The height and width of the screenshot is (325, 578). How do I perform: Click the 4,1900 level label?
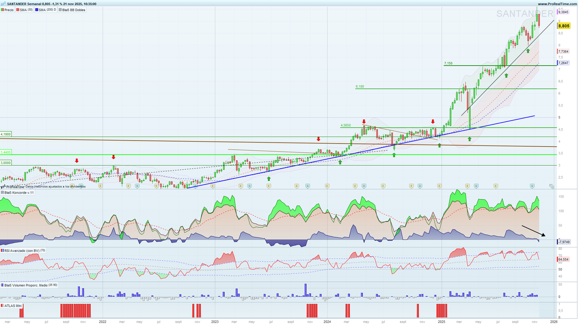tap(5, 134)
